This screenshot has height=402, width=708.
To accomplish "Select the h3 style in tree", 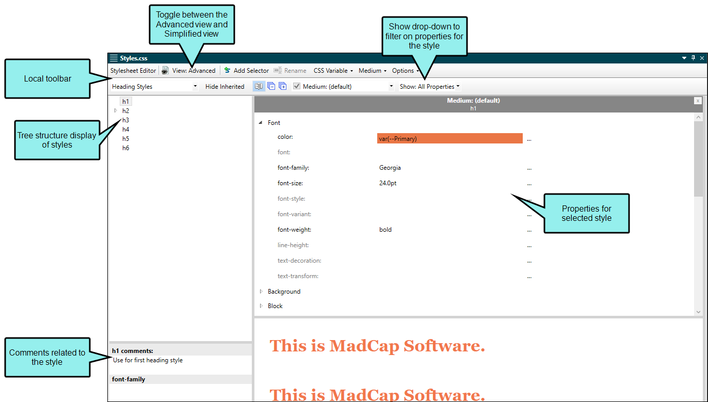I will 126,120.
